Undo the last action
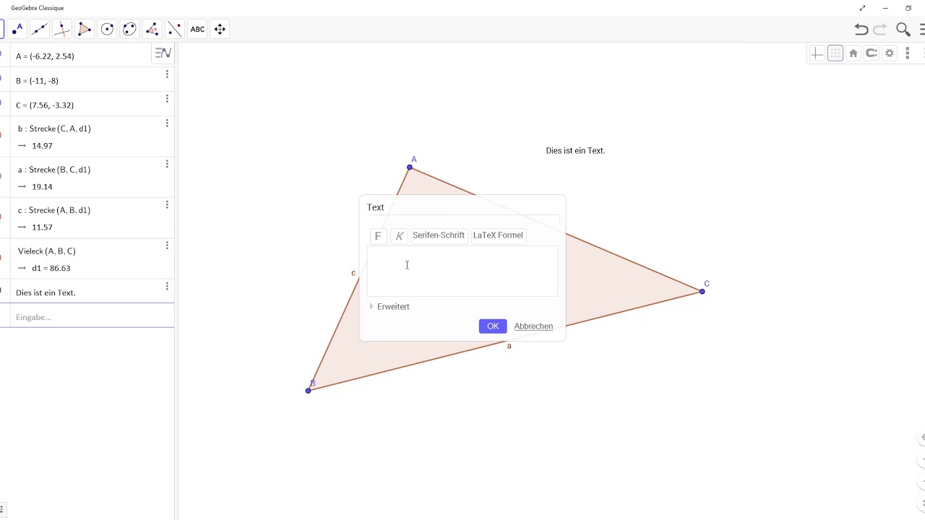The width and height of the screenshot is (925, 520). coord(861,29)
